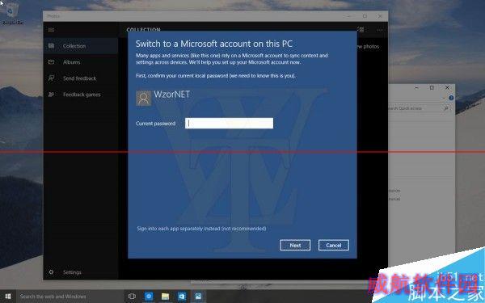Image resolution: width=485 pixels, height=303 pixels.
Task: Click the Next button
Action: (x=295, y=245)
